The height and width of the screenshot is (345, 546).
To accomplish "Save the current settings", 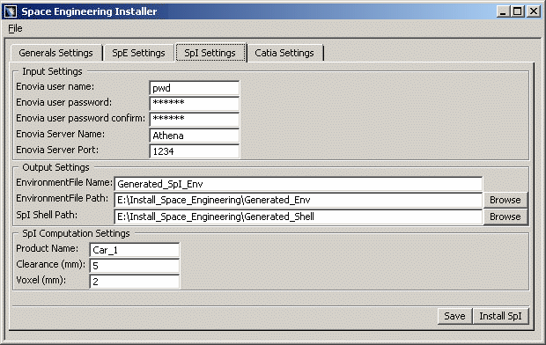I will point(454,316).
